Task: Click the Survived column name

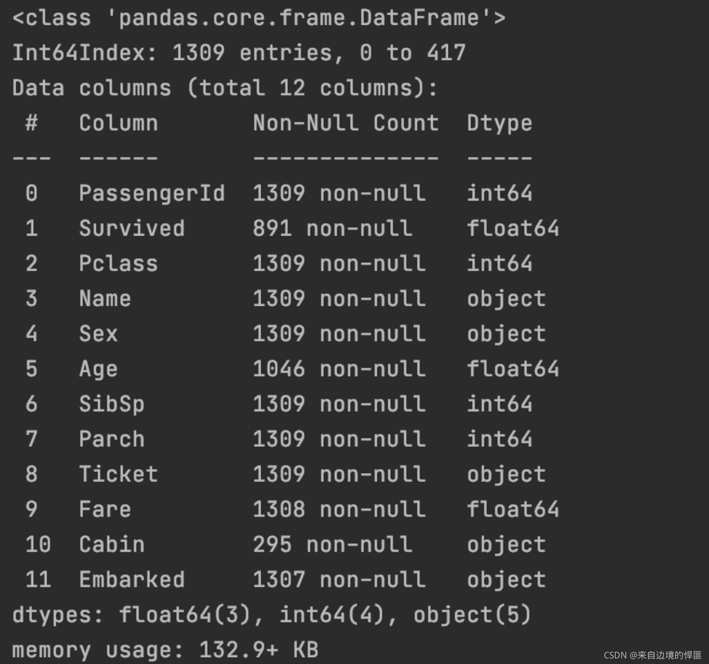Action: click(132, 228)
